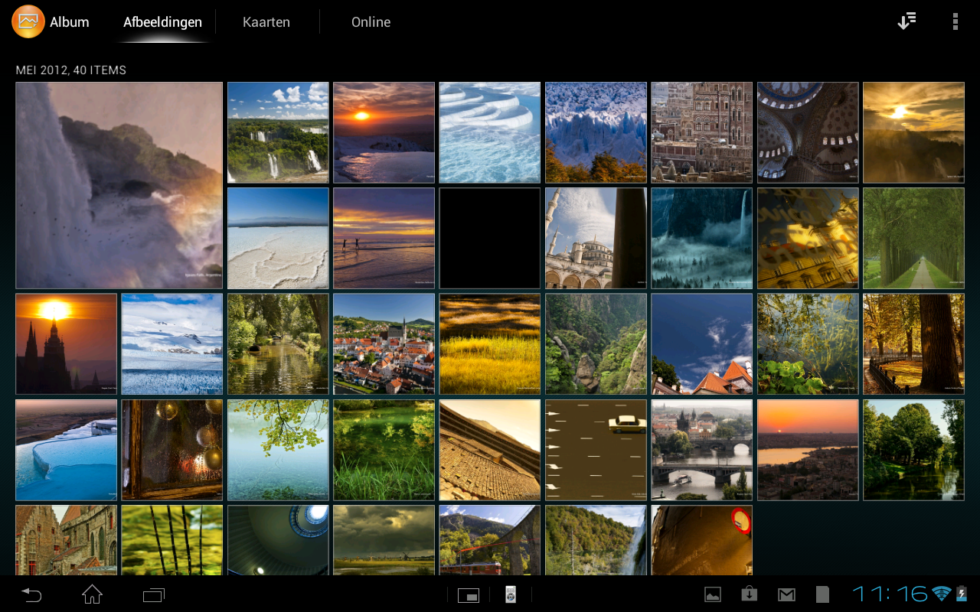980x612 pixels.
Task: Go to the Android home screen
Action: [92, 594]
